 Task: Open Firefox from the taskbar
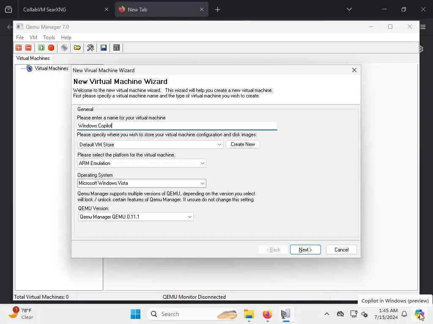coord(267,314)
